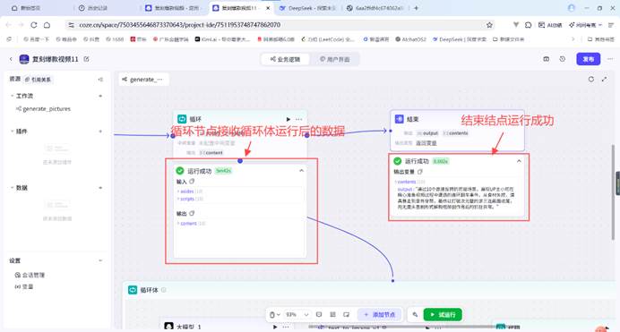Copy the 输出 data in 循环 result

pos(192,213)
